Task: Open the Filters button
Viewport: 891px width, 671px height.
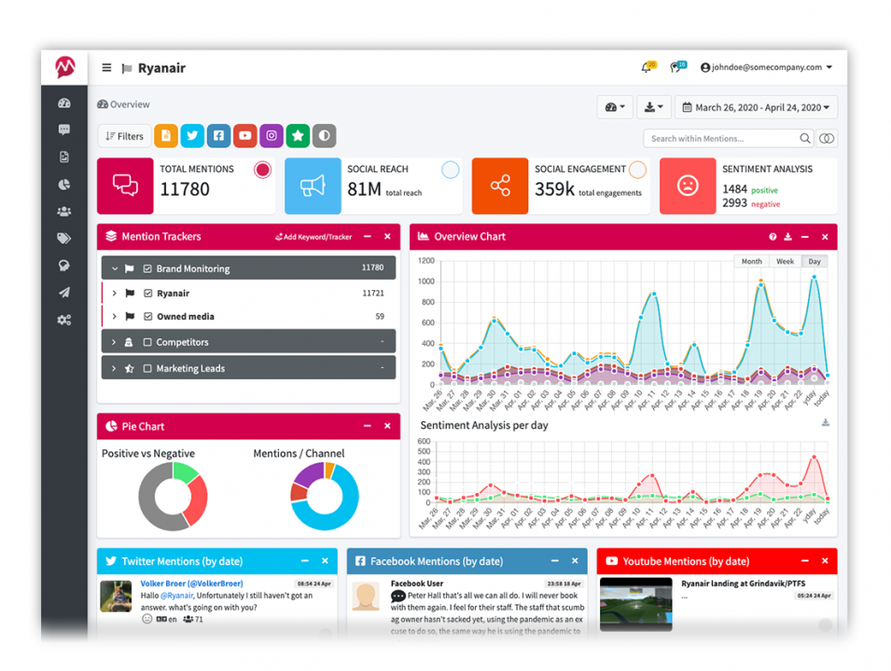Action: coord(124,136)
